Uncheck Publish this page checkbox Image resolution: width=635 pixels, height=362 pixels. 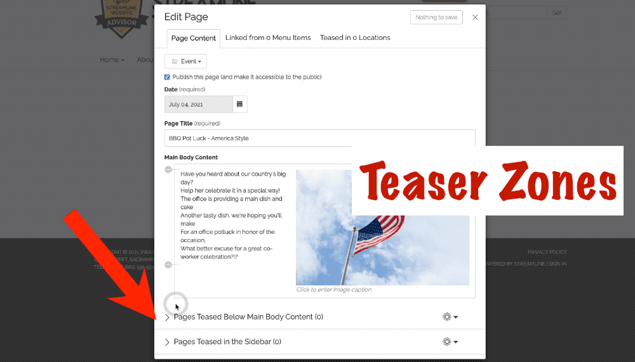pyautogui.click(x=167, y=77)
